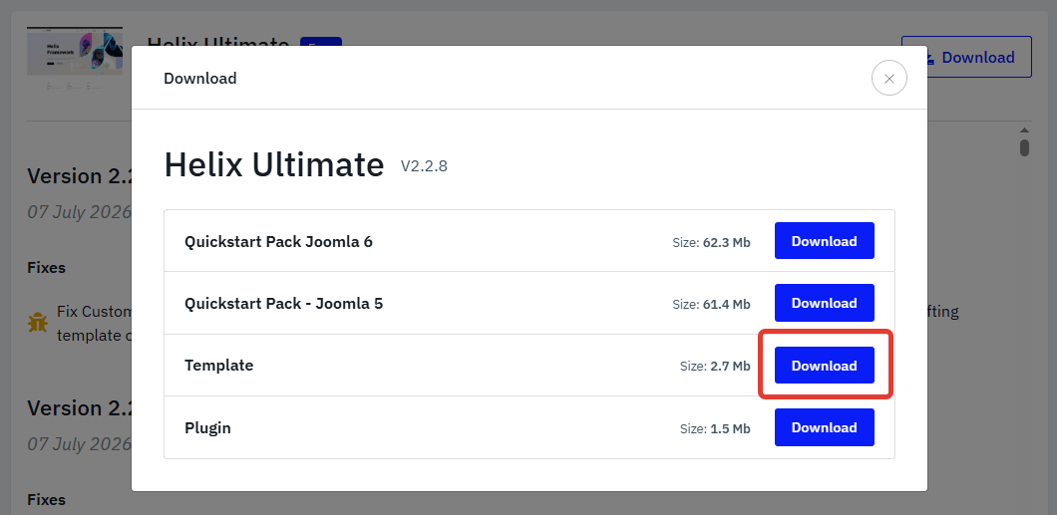1057x515 pixels.
Task: Select the Plugin row label
Action: click(207, 427)
